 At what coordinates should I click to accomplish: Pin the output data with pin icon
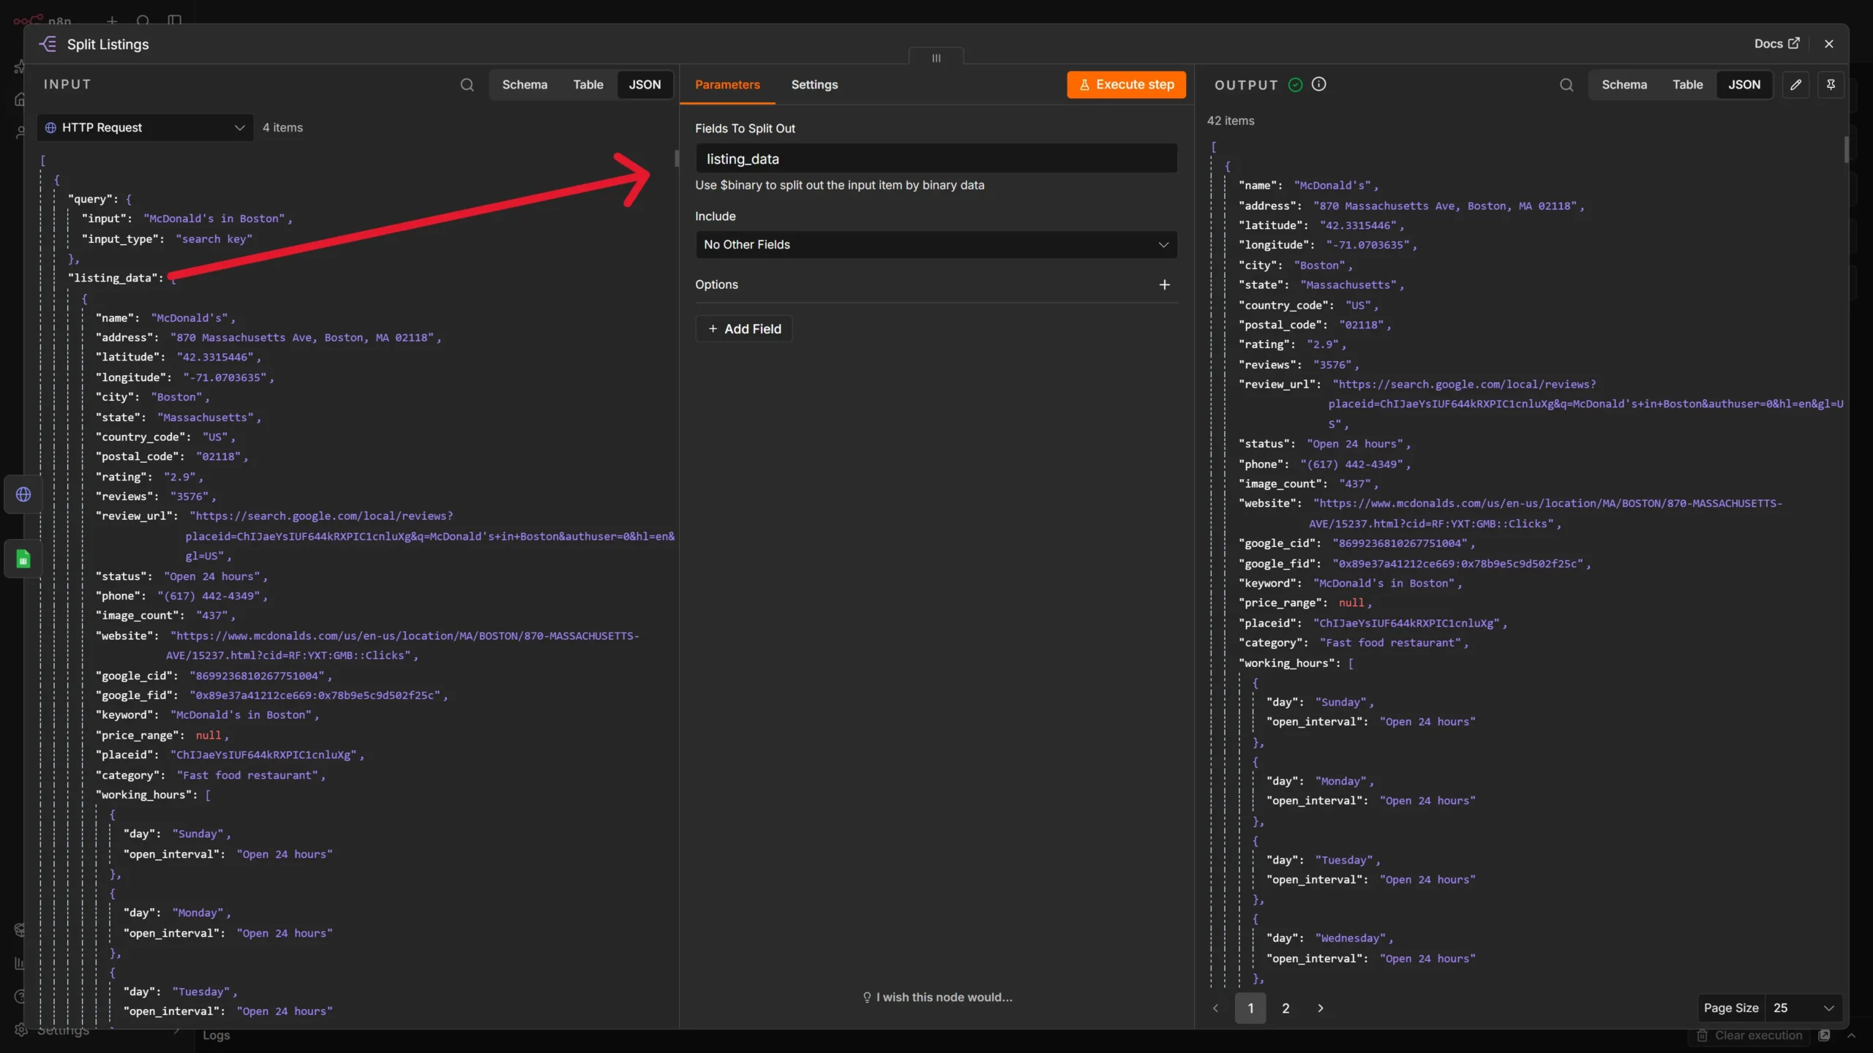click(1831, 85)
